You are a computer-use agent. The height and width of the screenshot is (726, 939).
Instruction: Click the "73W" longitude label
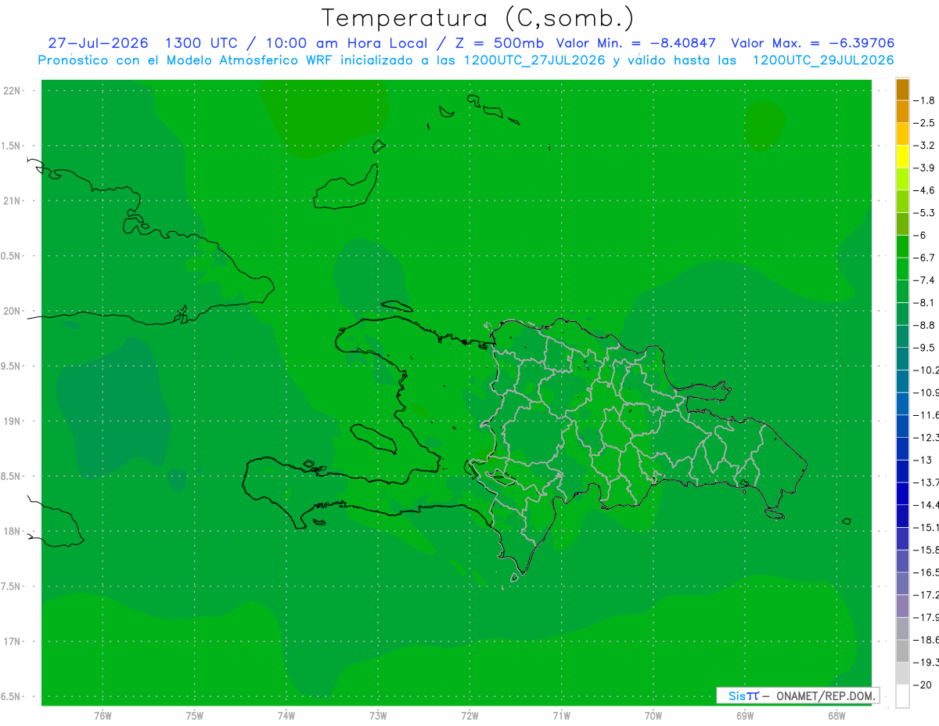click(378, 716)
